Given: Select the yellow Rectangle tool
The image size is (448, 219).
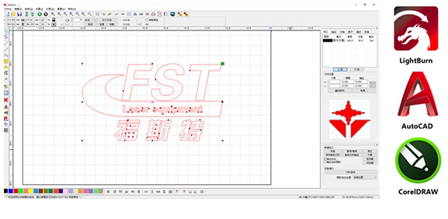Looking at the screenshot, I should pos(6,62).
